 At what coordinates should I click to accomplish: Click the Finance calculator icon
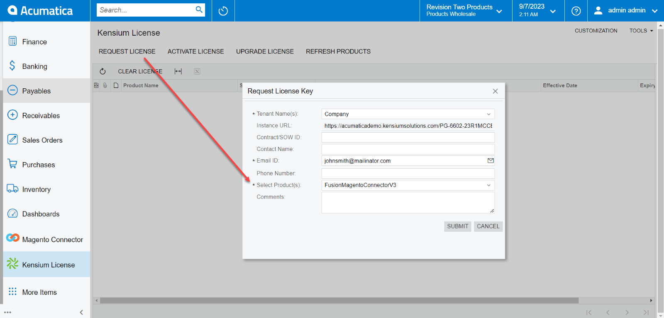(x=13, y=41)
